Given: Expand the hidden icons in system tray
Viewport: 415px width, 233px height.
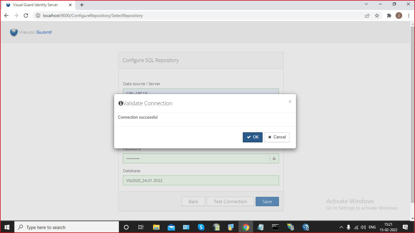Looking at the screenshot, I should [341, 227].
